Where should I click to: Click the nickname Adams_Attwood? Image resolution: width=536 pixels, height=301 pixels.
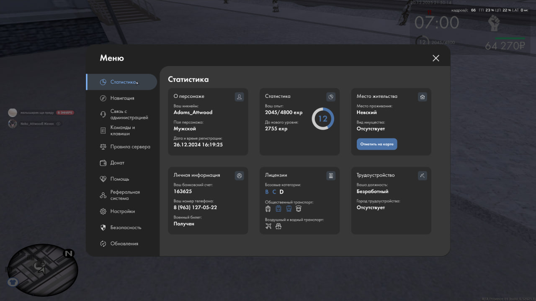(193, 112)
